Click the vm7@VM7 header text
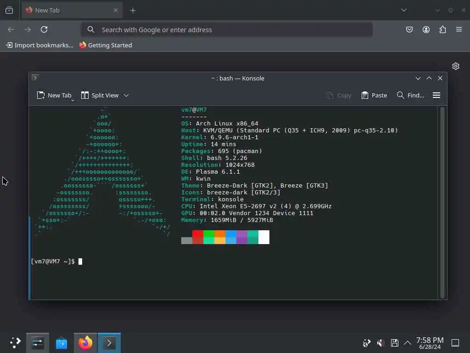 pos(194,110)
